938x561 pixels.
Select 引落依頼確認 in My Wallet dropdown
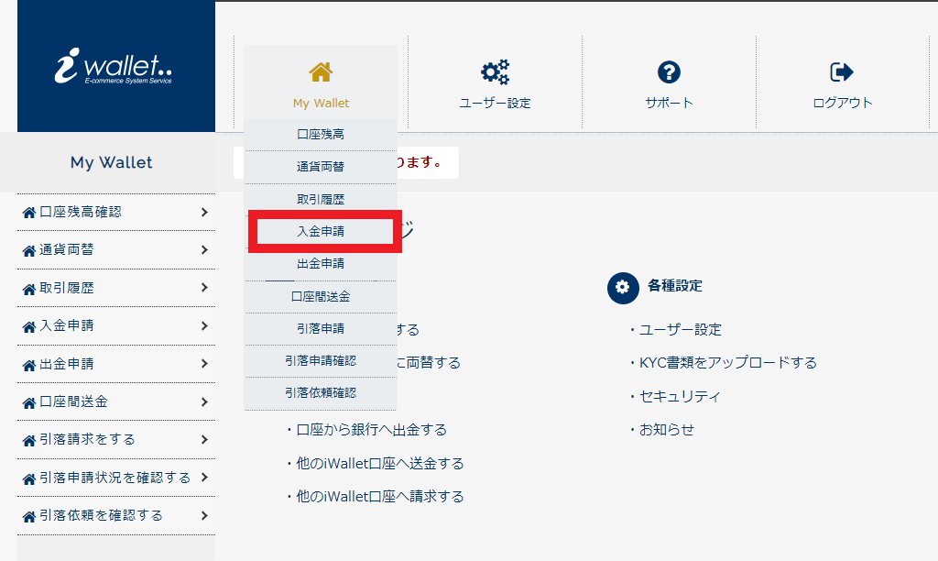[321, 393]
